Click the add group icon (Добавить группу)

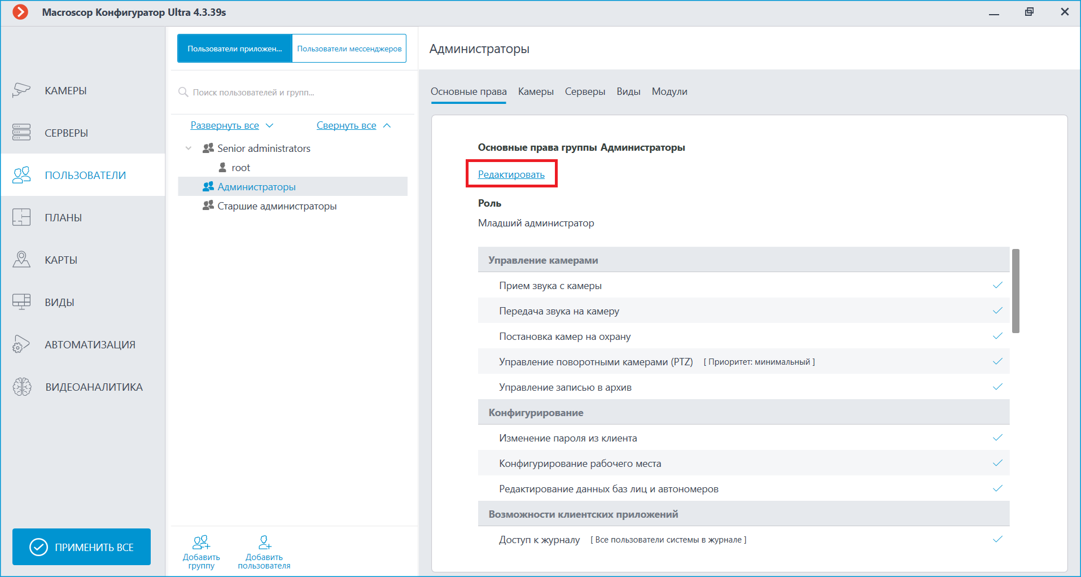[201, 543]
